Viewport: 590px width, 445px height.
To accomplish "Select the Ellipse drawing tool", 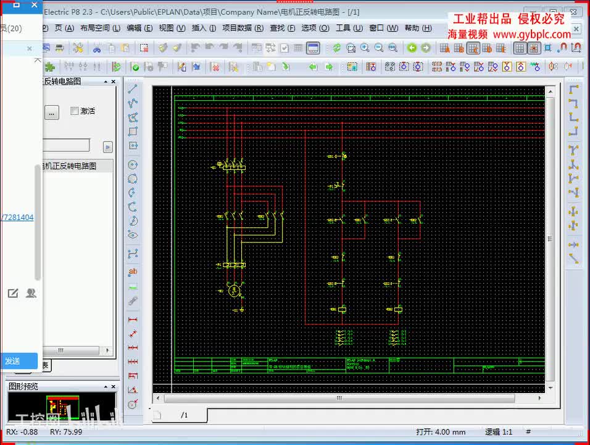I will [133, 235].
